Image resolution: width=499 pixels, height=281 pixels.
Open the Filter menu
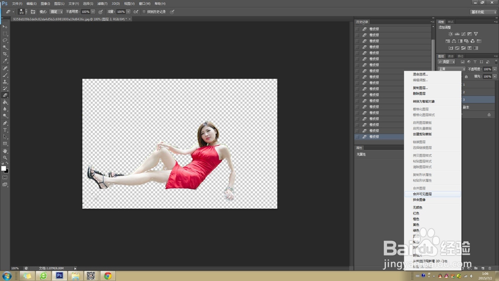click(x=102, y=3)
